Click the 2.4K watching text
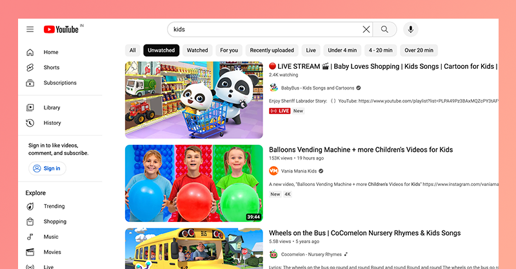The image size is (516, 269). tap(283, 75)
